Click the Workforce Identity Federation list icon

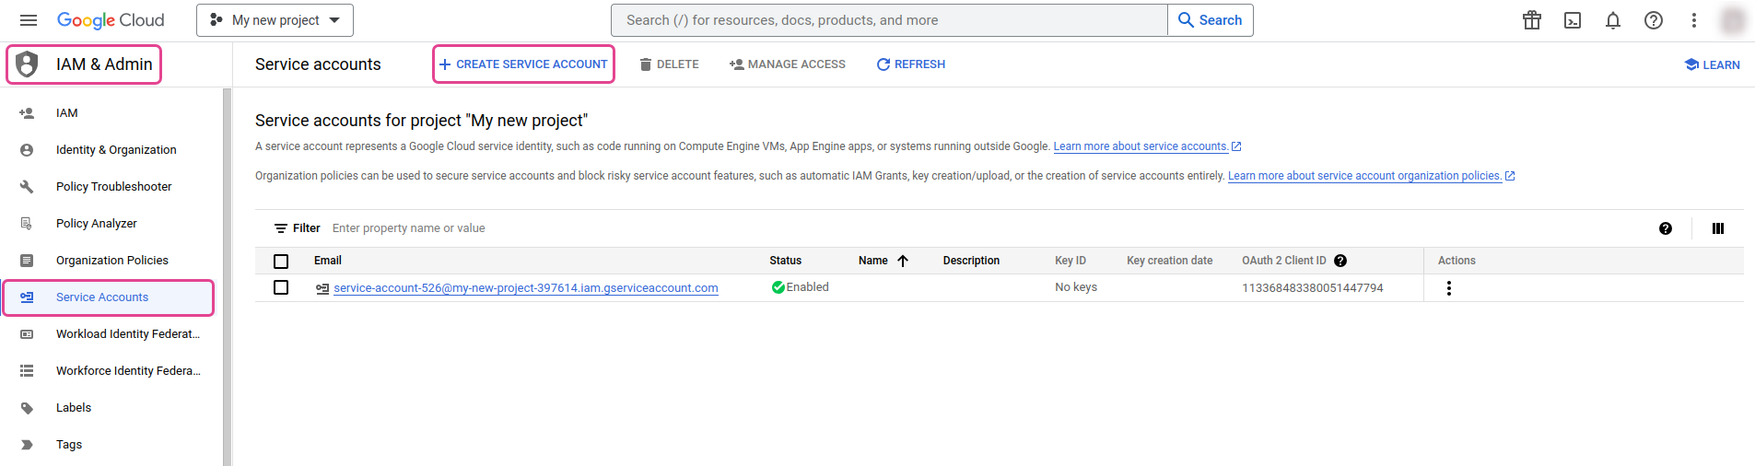27,371
